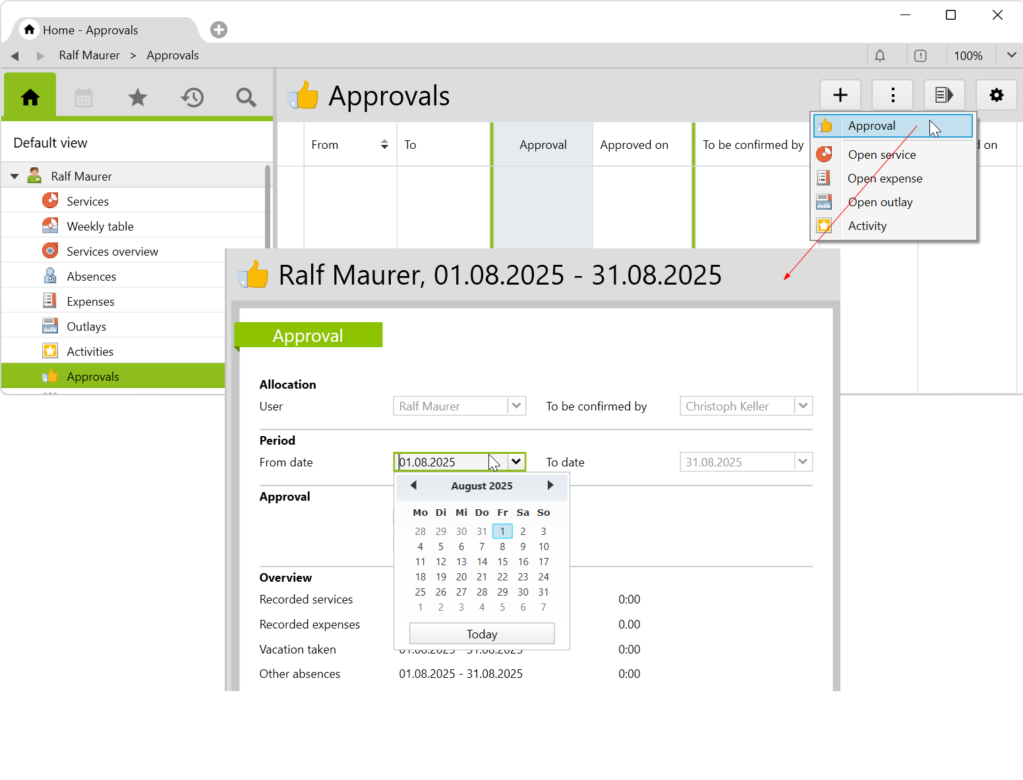Viewport: 1023px width, 780px height.
Task: Click the plus button to add approval
Action: 840,96
